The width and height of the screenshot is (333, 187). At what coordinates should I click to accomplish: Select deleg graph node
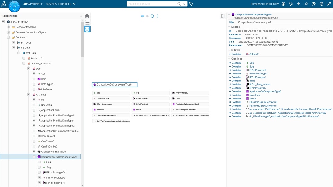[x=190, y=98]
